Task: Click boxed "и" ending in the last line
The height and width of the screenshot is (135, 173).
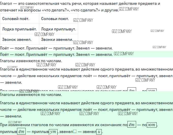Action: [99, 132]
